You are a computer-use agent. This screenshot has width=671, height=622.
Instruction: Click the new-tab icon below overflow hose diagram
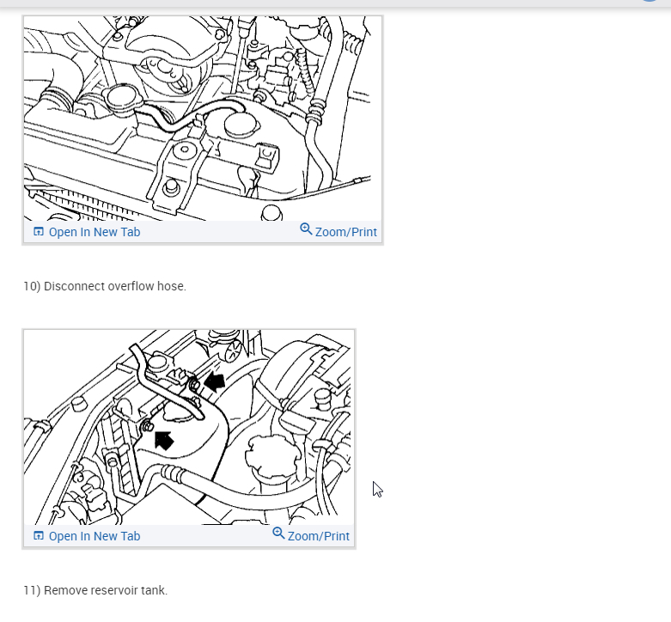39,231
